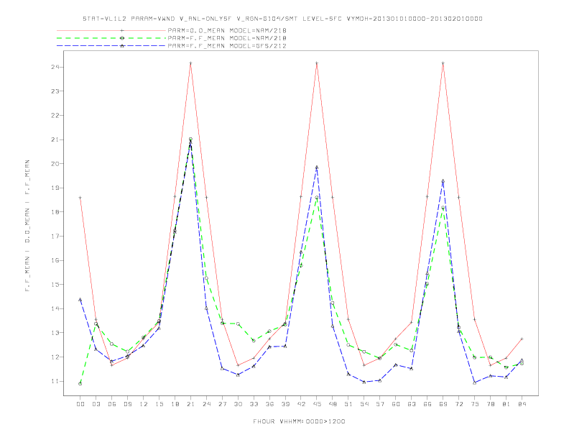569x440 pixels.
Task: Click red line starting point at hour 00
Action: coord(80,198)
